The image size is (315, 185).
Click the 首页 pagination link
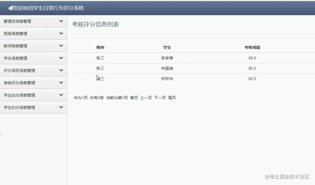(133, 98)
